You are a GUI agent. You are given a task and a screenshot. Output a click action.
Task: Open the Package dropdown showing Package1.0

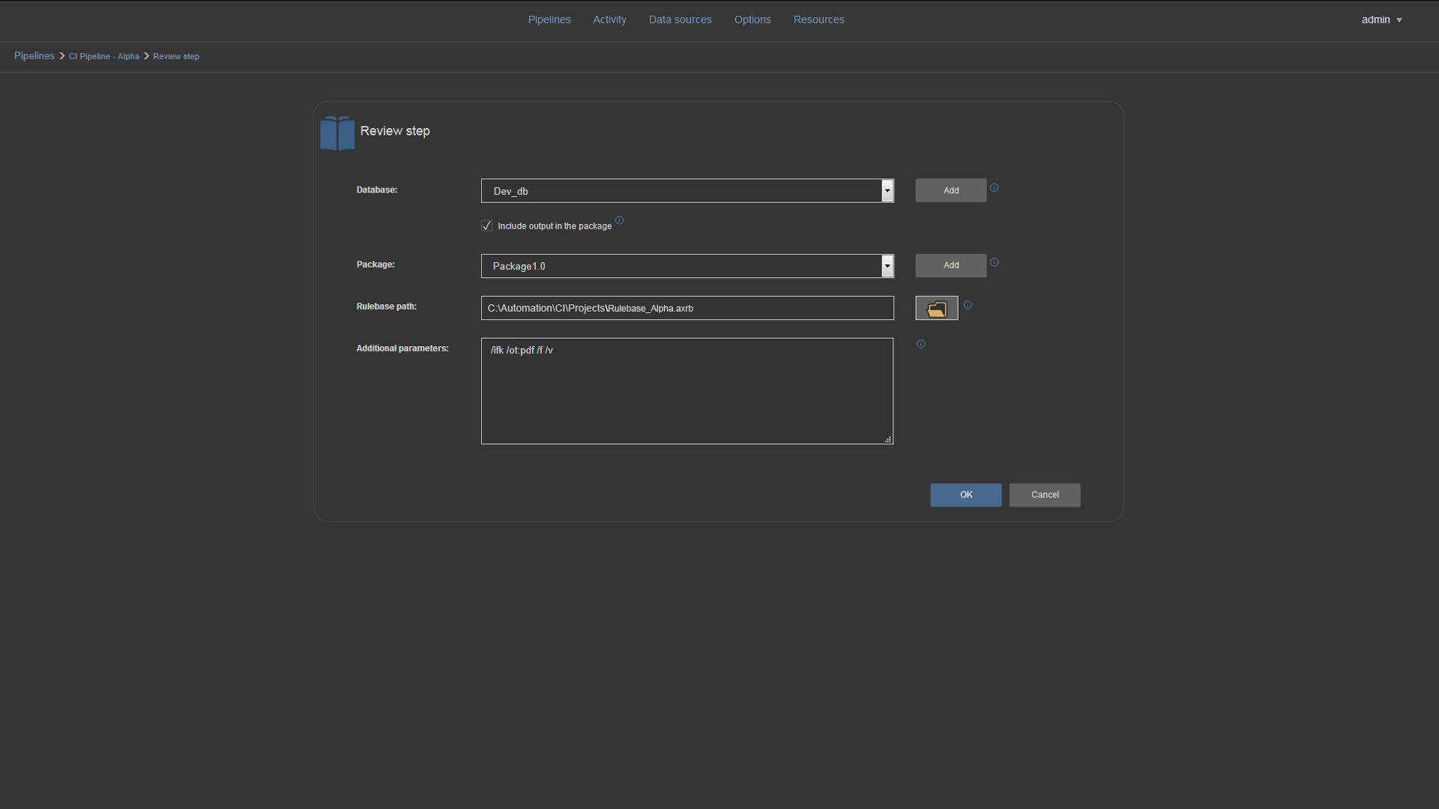687,266
